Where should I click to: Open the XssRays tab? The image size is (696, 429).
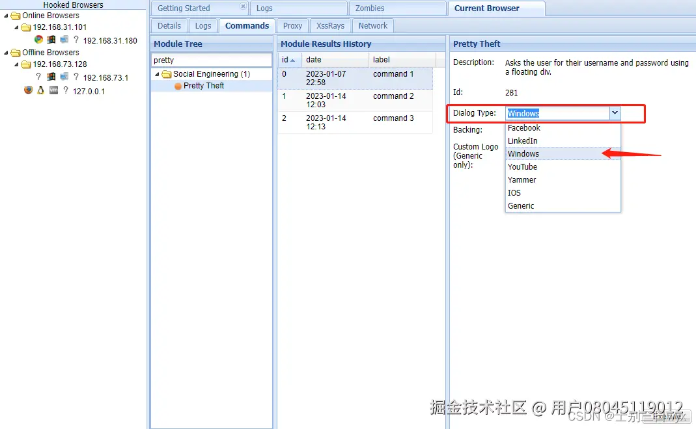(330, 26)
